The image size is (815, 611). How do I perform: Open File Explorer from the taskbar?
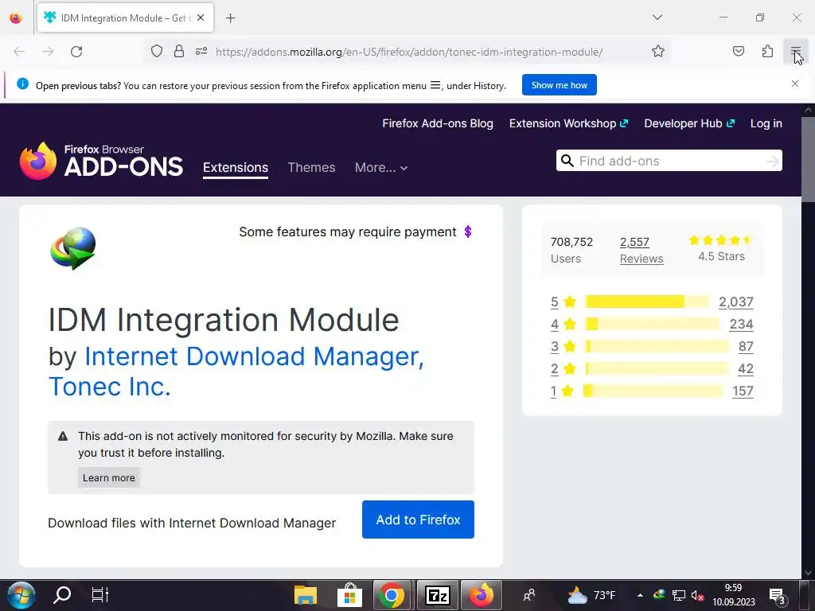(x=305, y=595)
